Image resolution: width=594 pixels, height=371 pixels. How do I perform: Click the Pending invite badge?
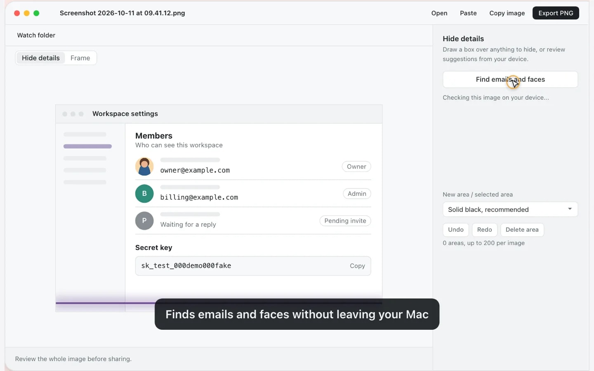pos(345,221)
